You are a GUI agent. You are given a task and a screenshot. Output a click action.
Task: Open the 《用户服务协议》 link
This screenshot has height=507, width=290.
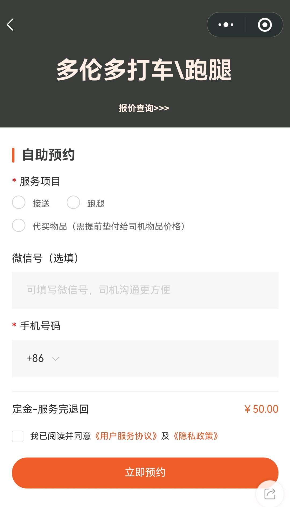point(126,436)
